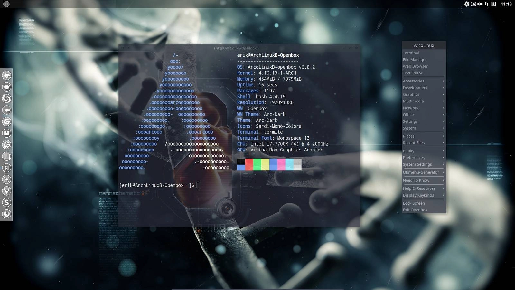Expand the Accessories submenu arrow

443,81
